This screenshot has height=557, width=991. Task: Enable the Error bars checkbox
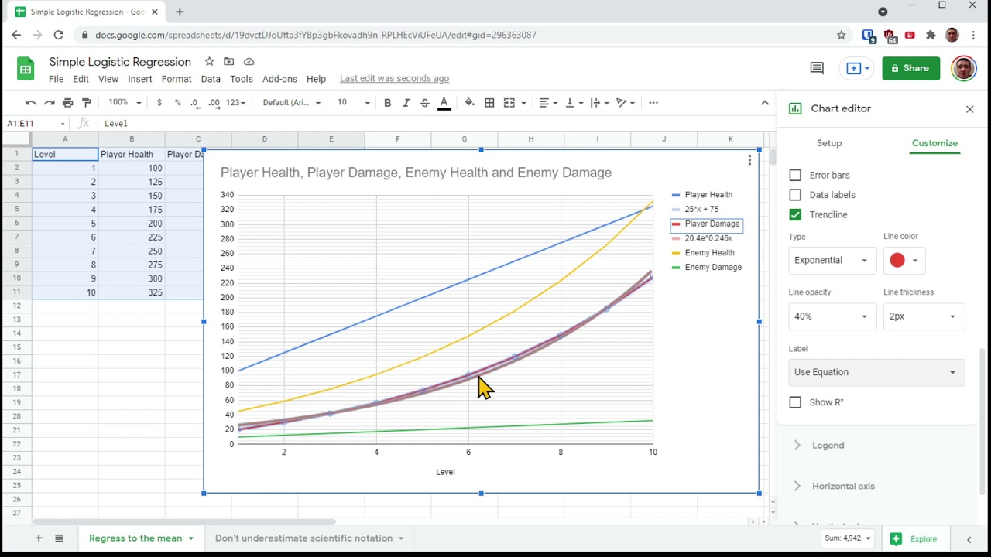coord(795,175)
